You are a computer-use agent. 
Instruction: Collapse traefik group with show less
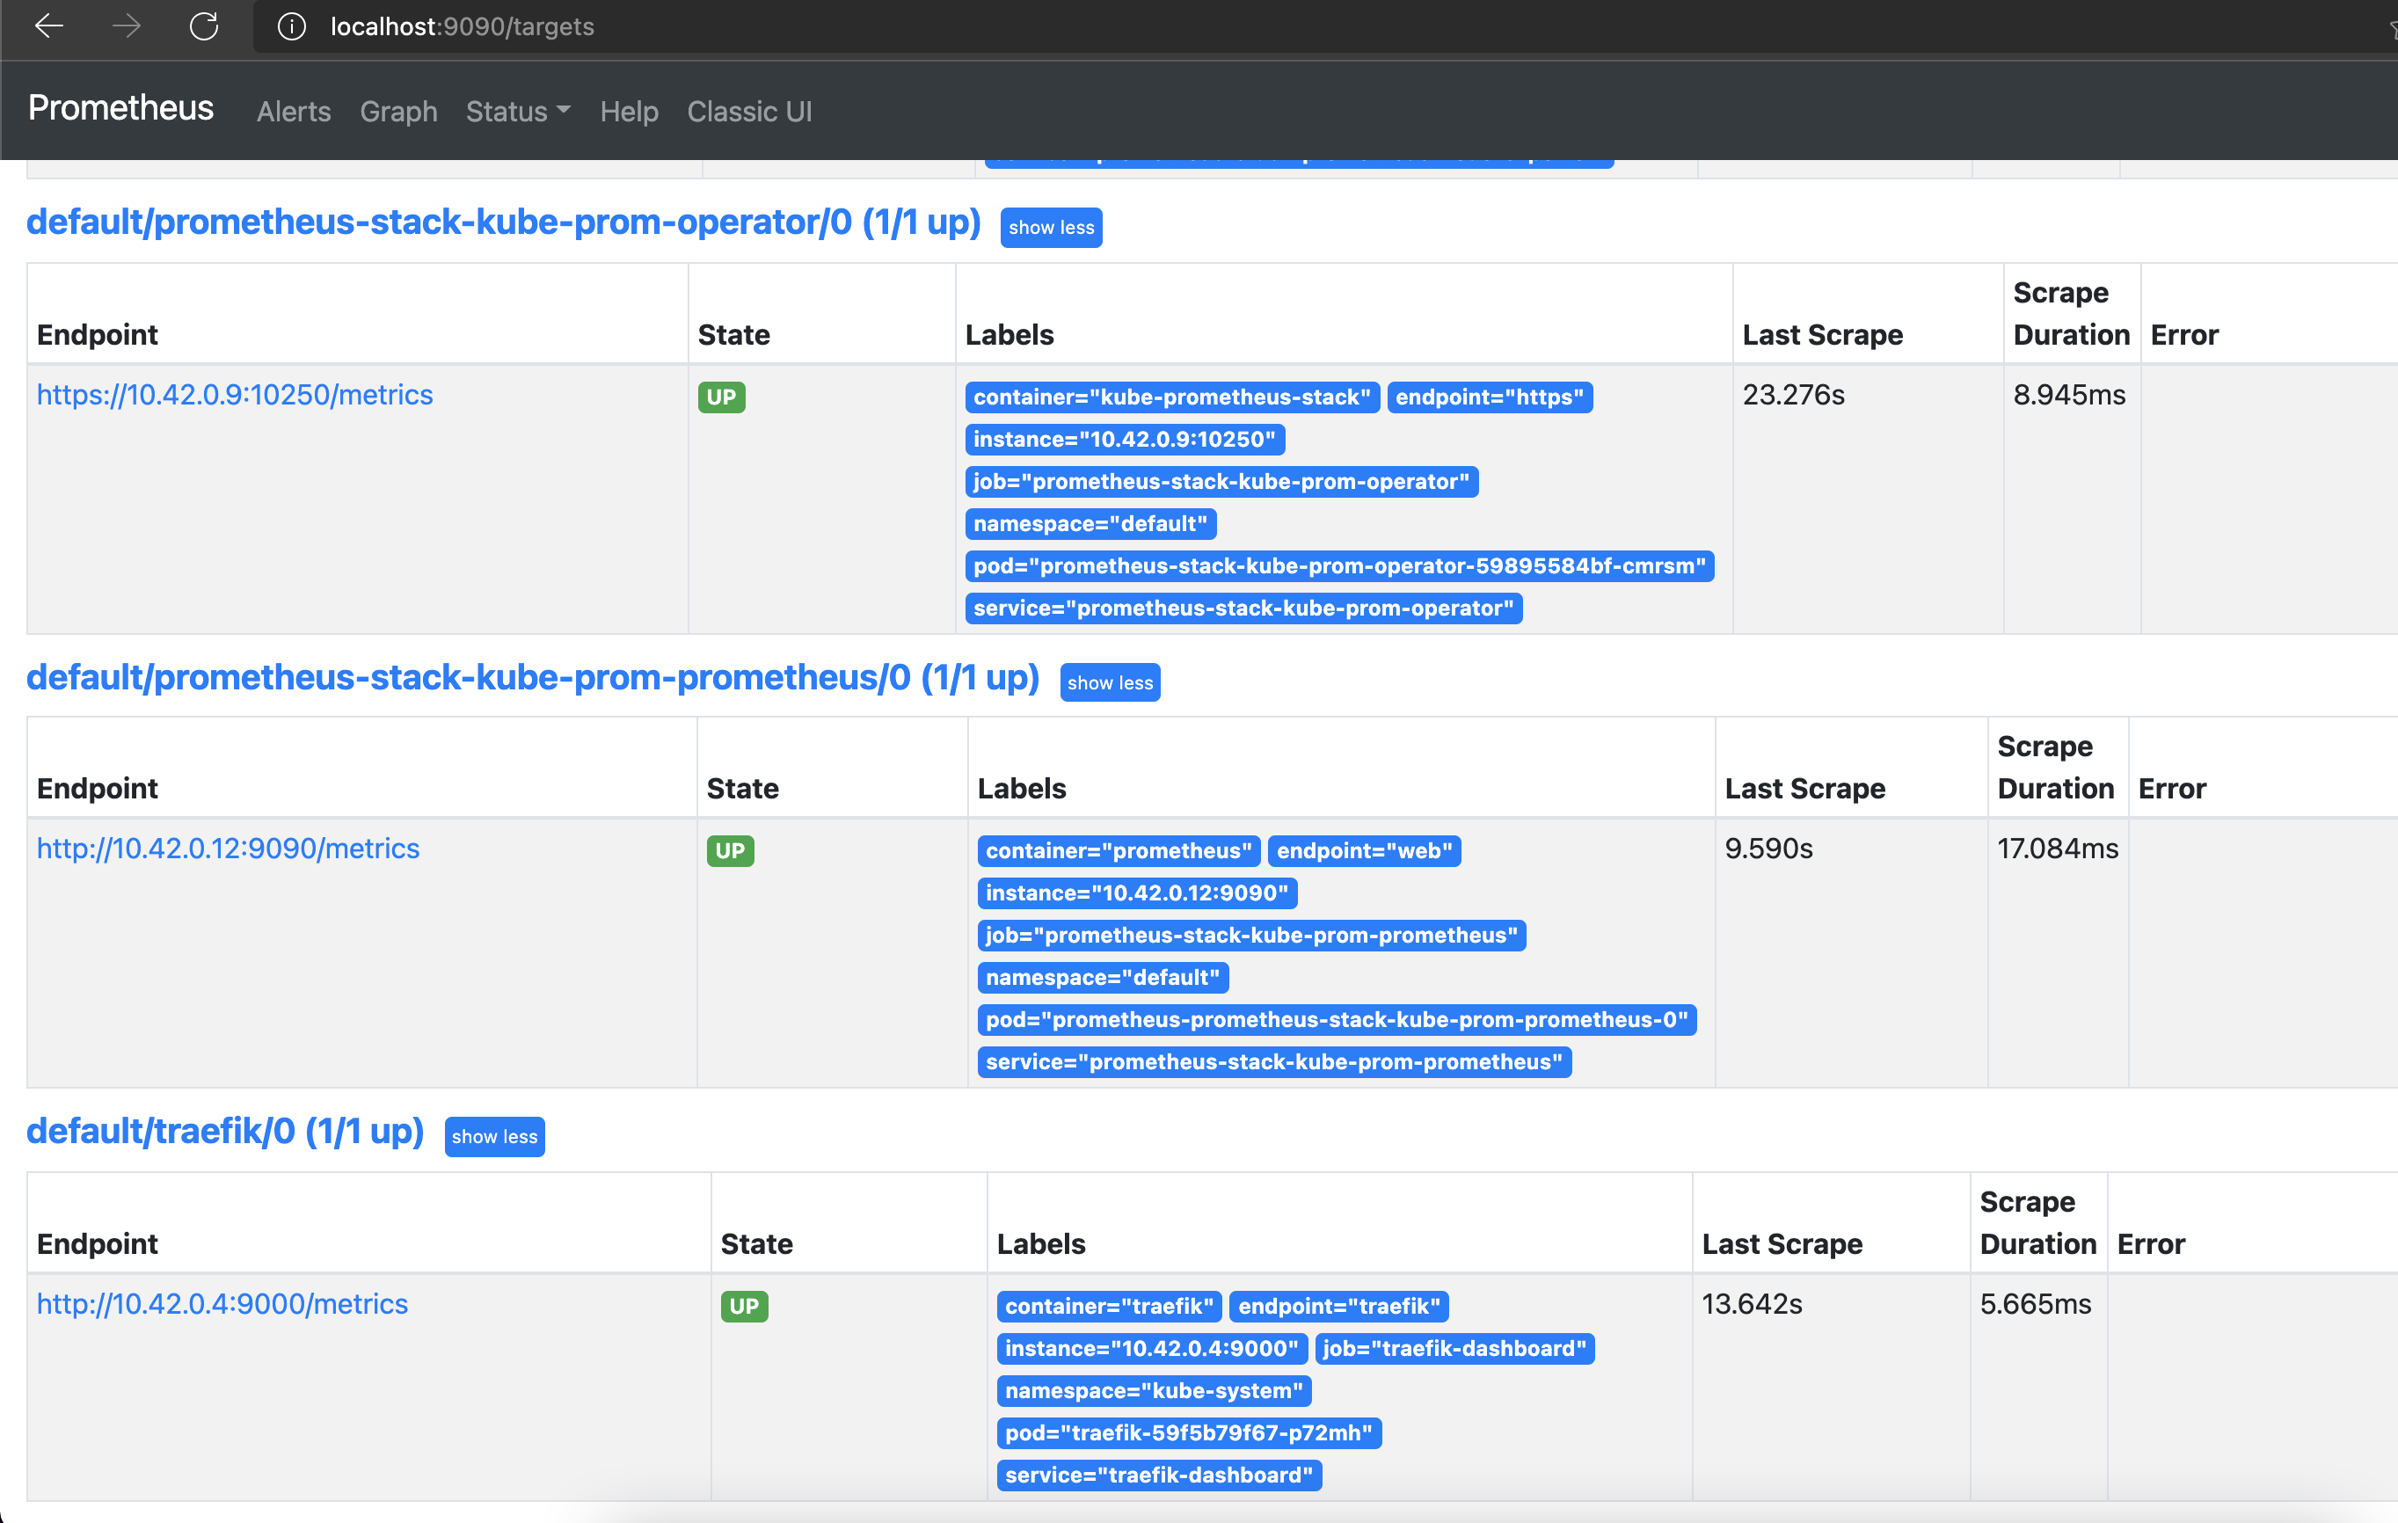click(x=495, y=1136)
